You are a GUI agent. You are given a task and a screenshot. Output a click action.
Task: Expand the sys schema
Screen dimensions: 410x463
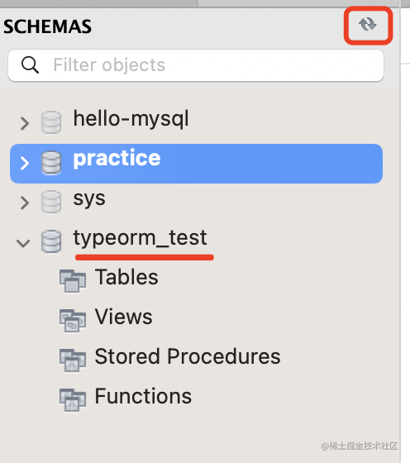[x=25, y=203]
